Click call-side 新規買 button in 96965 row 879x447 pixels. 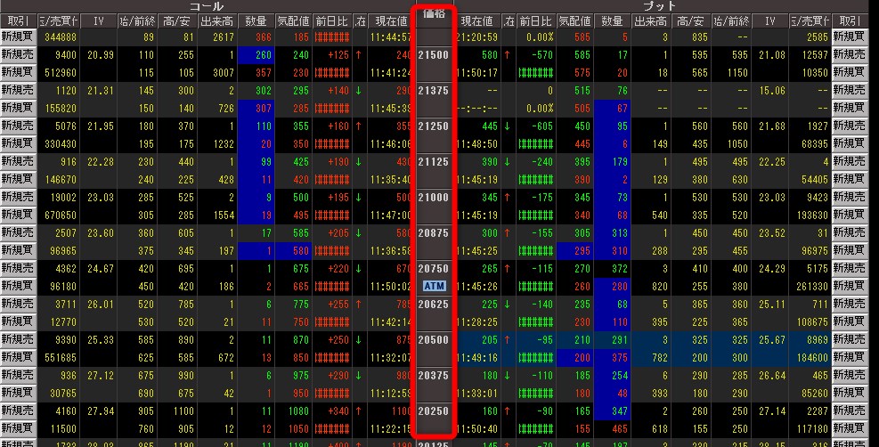18,250
